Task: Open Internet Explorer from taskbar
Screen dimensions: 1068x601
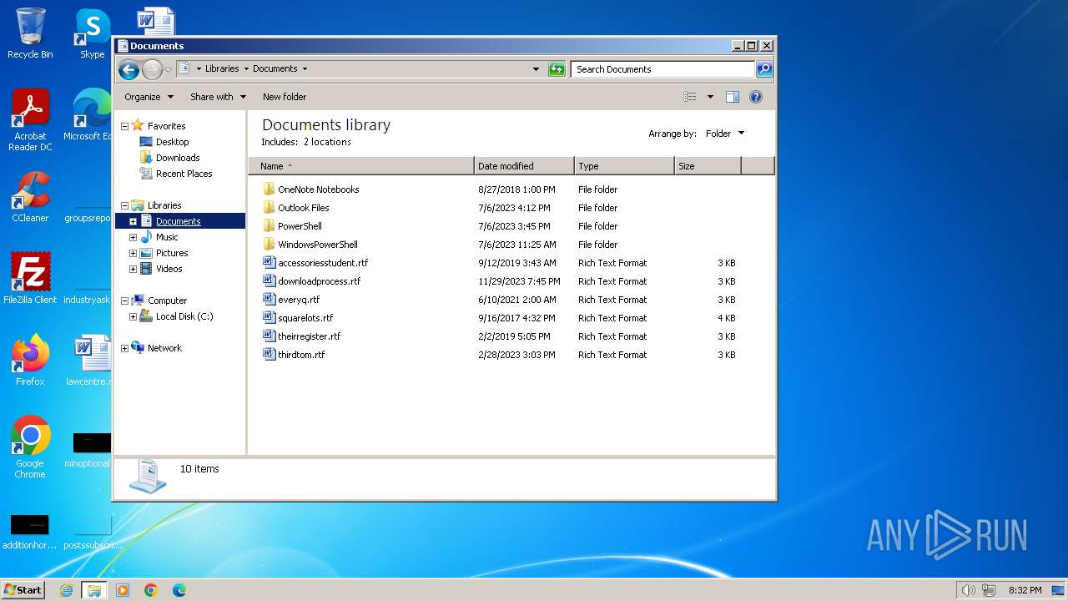Action: tap(67, 590)
